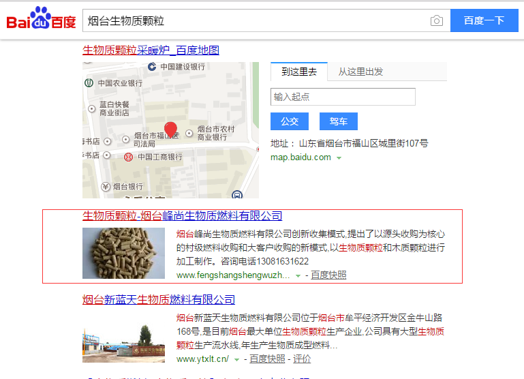This screenshot has height=379, width=524.
Task: Open 生物质颗粒采暖炉_百度地图 result title
Action: 151,50
